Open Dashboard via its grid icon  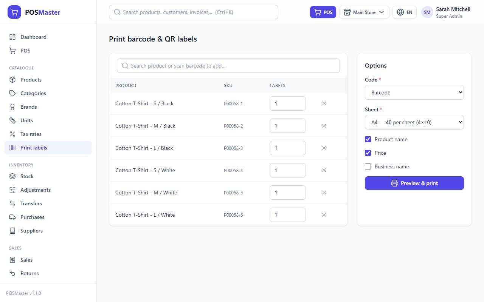pyautogui.click(x=12, y=37)
